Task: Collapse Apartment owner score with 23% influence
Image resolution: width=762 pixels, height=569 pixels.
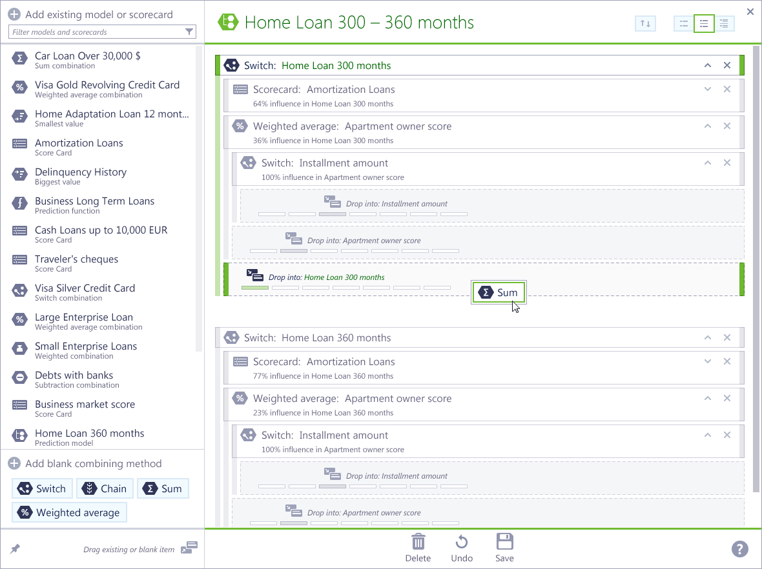Action: click(708, 399)
